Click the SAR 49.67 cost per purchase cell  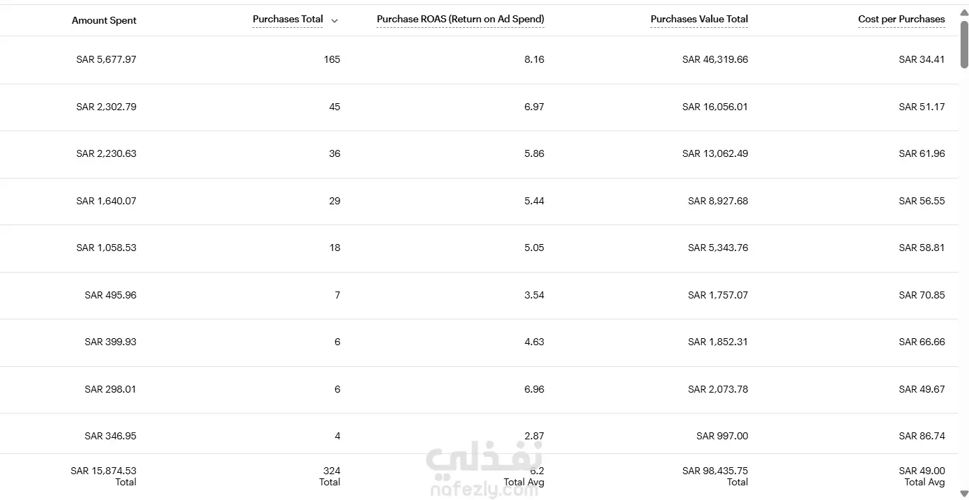pyautogui.click(x=922, y=389)
